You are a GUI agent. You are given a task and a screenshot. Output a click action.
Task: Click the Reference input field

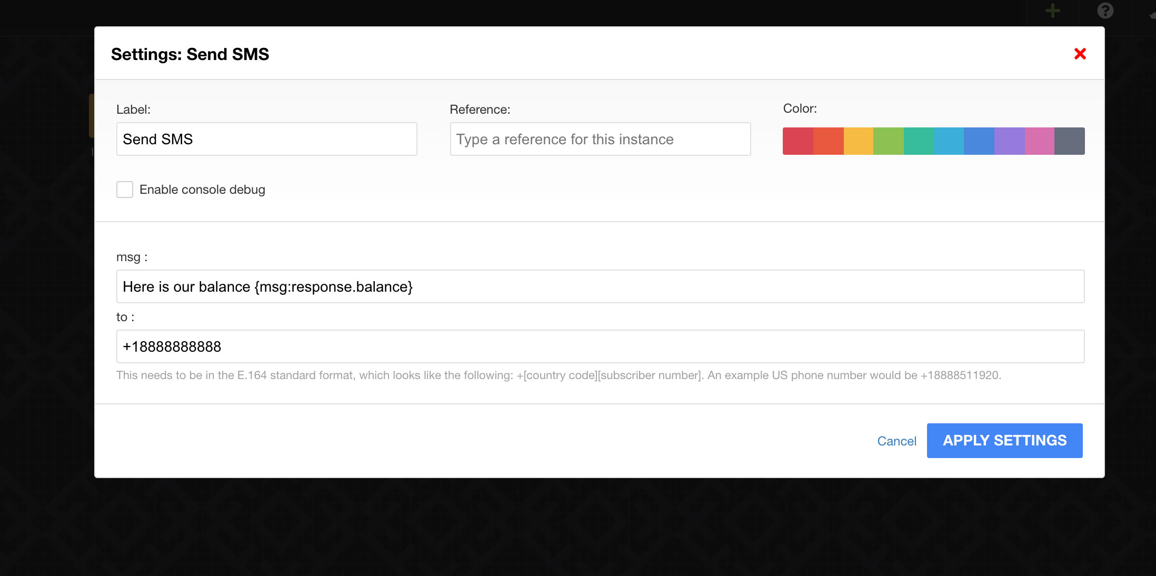click(600, 139)
